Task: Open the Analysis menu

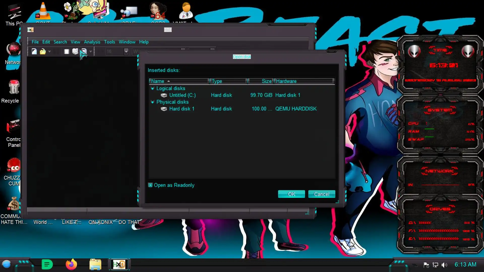Action: [92, 42]
